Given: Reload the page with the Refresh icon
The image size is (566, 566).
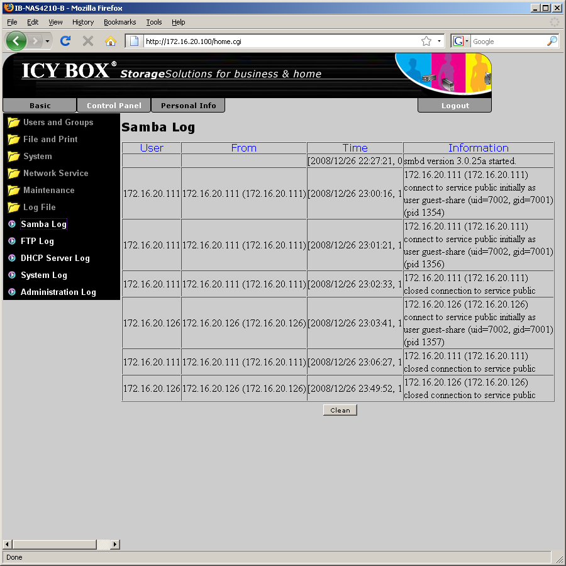Looking at the screenshot, I should pos(65,41).
